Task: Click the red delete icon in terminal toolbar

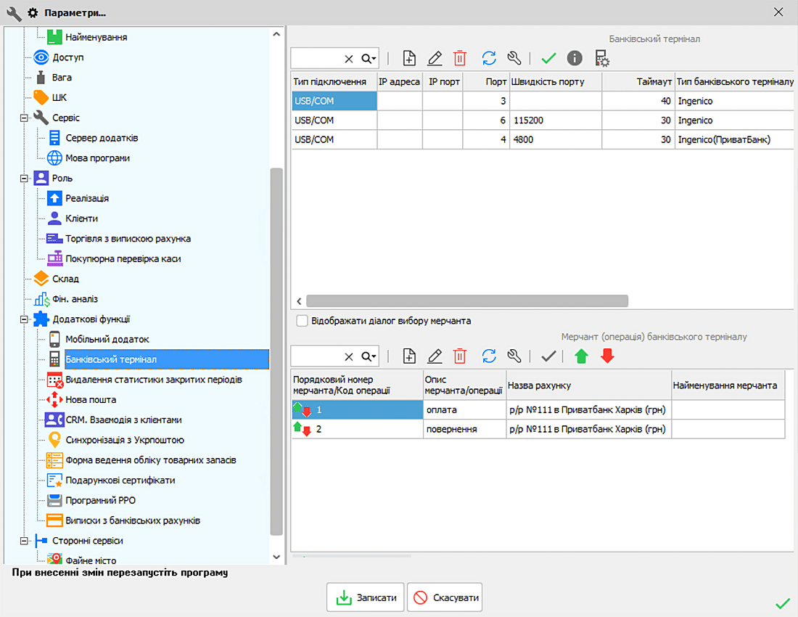Action: [460, 59]
